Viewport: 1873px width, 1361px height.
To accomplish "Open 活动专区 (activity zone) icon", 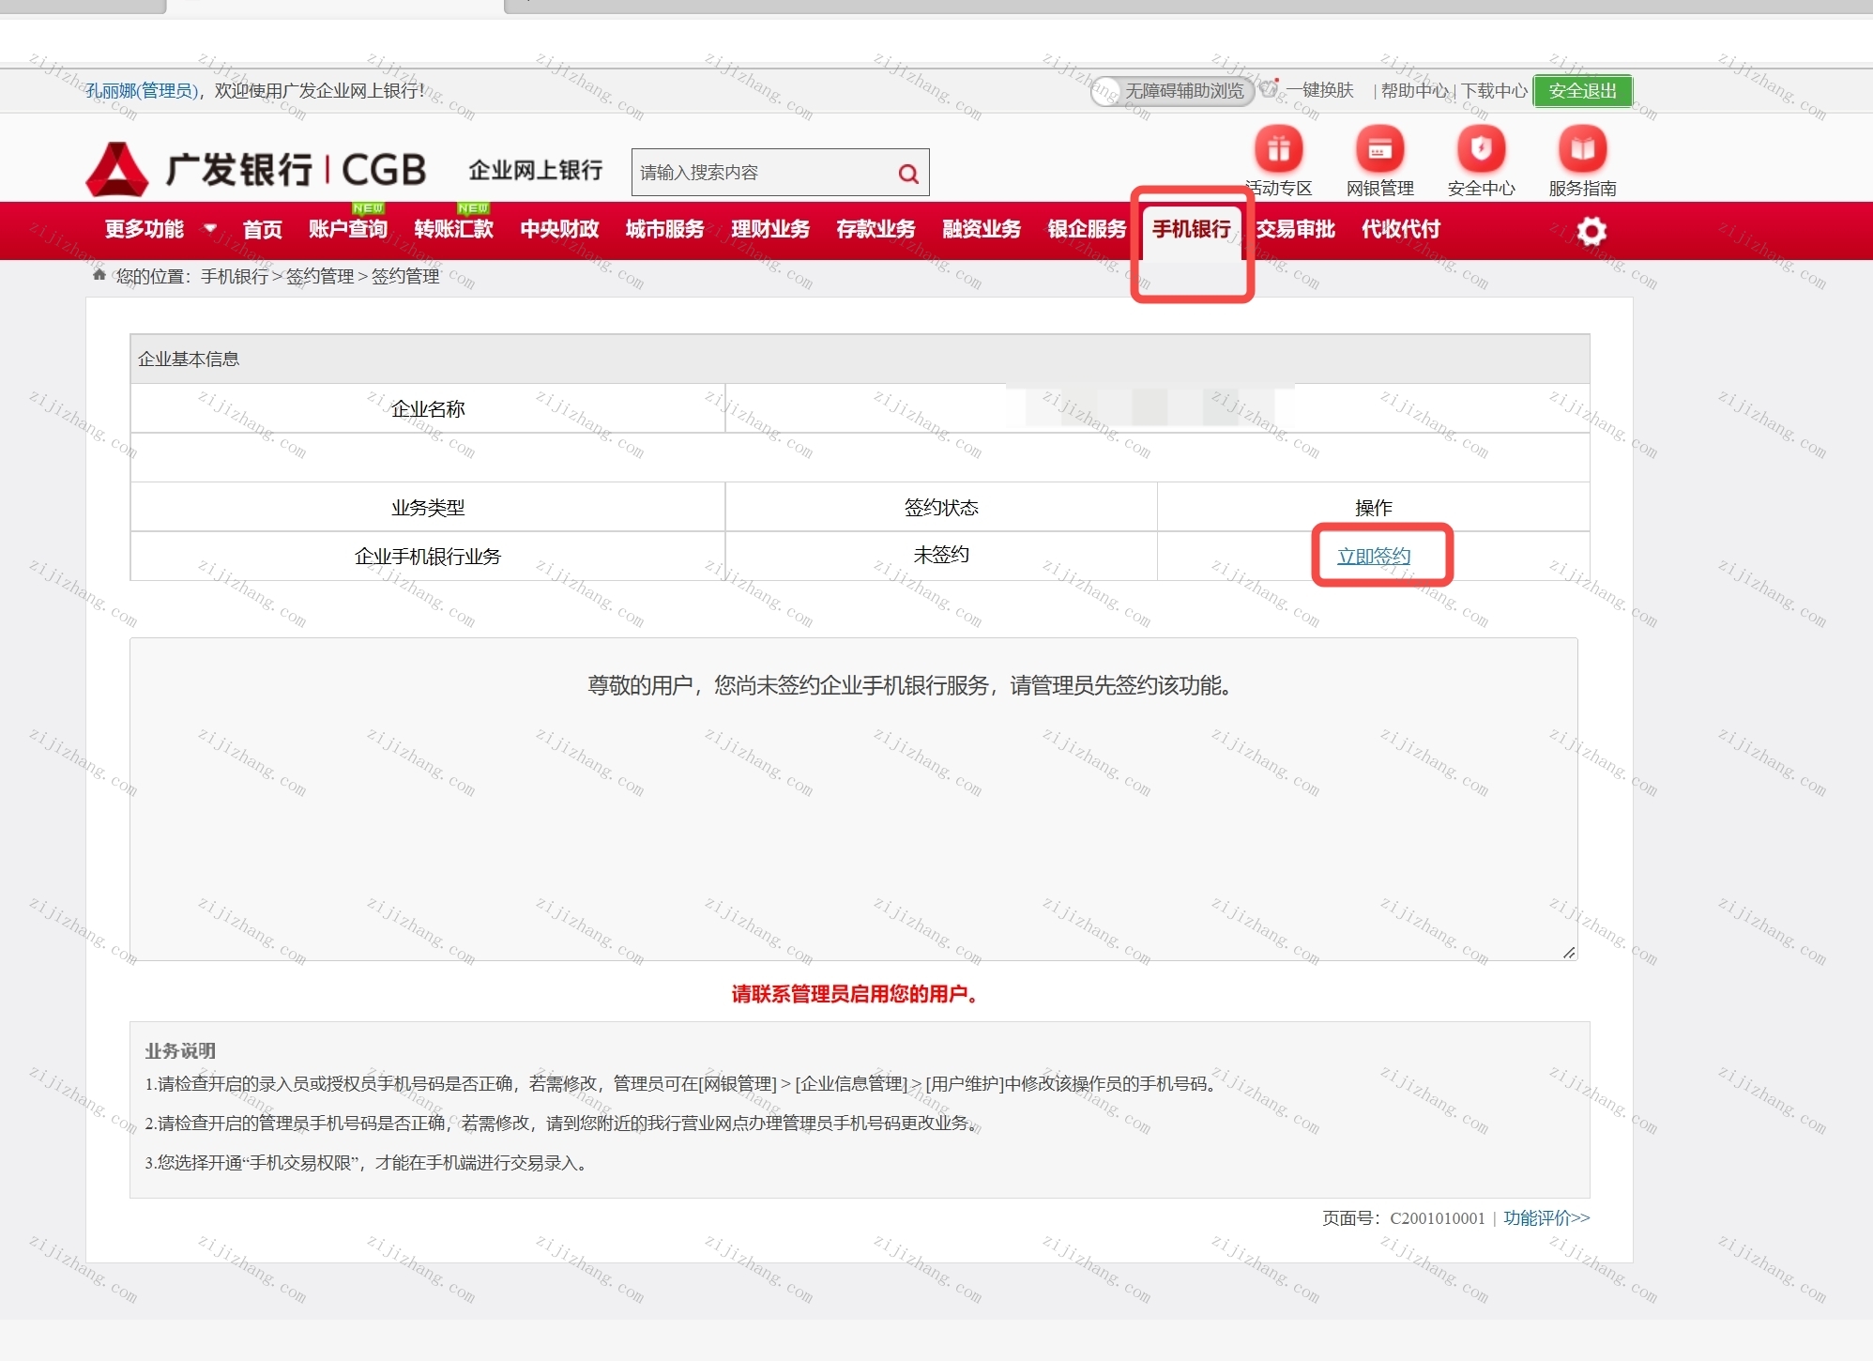I will (1277, 150).
